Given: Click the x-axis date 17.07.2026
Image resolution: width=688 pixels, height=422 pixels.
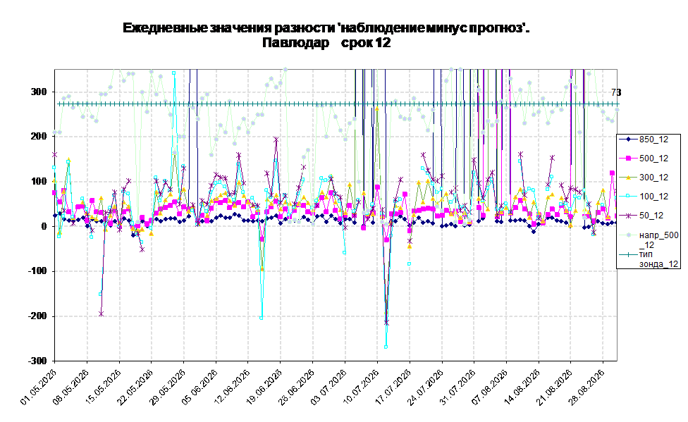Looking at the screenshot, I should click(394, 387).
